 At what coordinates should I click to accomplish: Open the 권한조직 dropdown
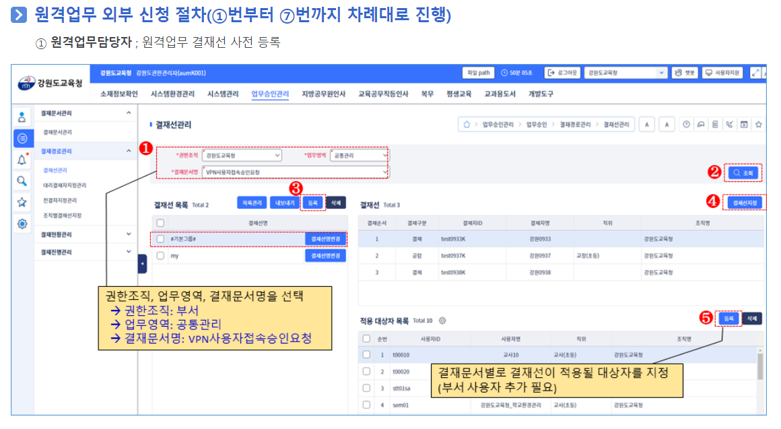pos(242,156)
